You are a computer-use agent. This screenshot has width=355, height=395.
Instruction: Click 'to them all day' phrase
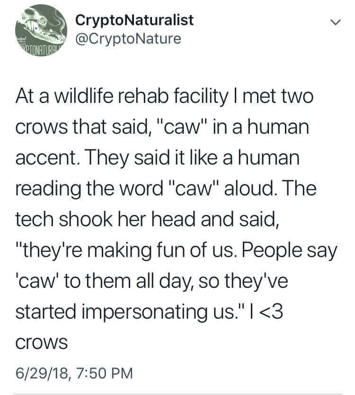[x=129, y=282]
